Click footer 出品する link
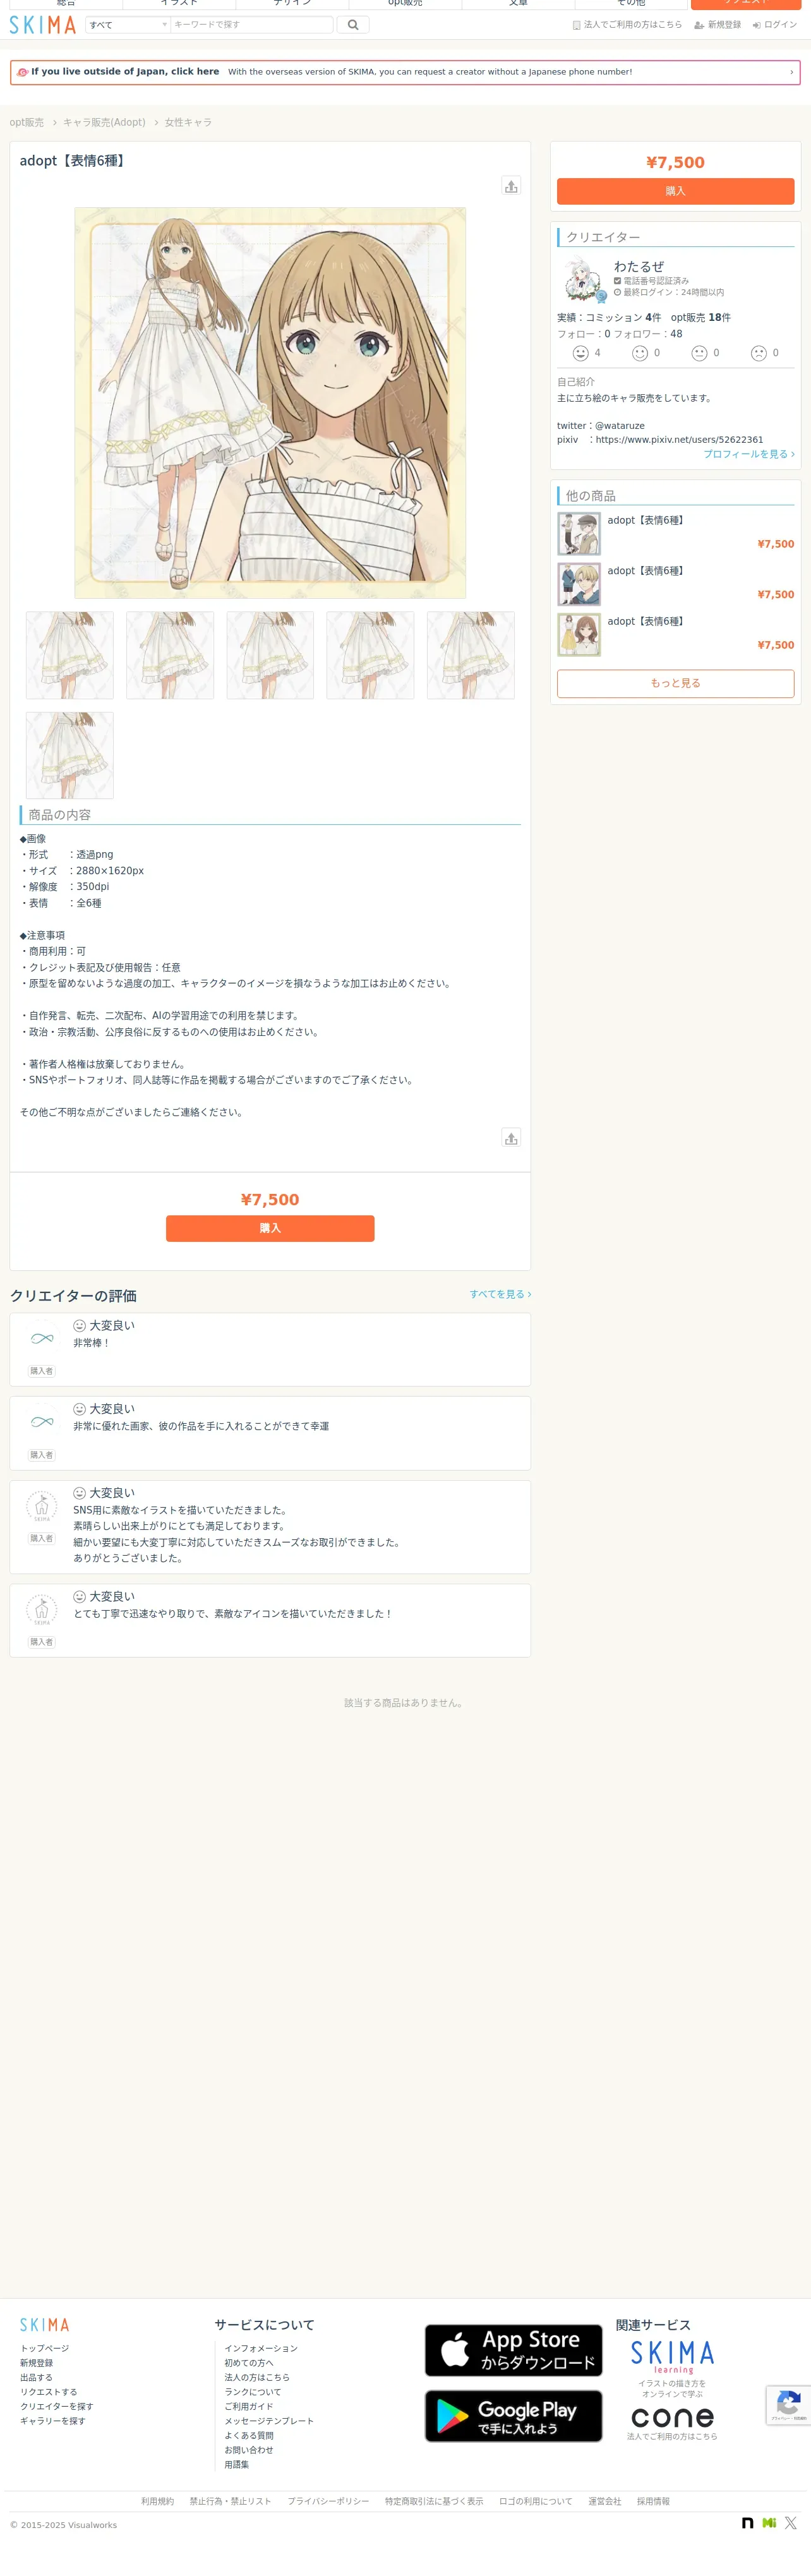This screenshot has height=2576, width=811. point(36,2377)
